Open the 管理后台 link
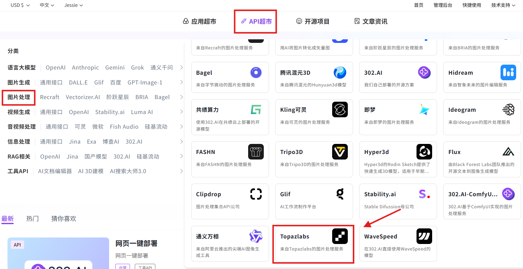The image size is (523, 269). [443, 5]
